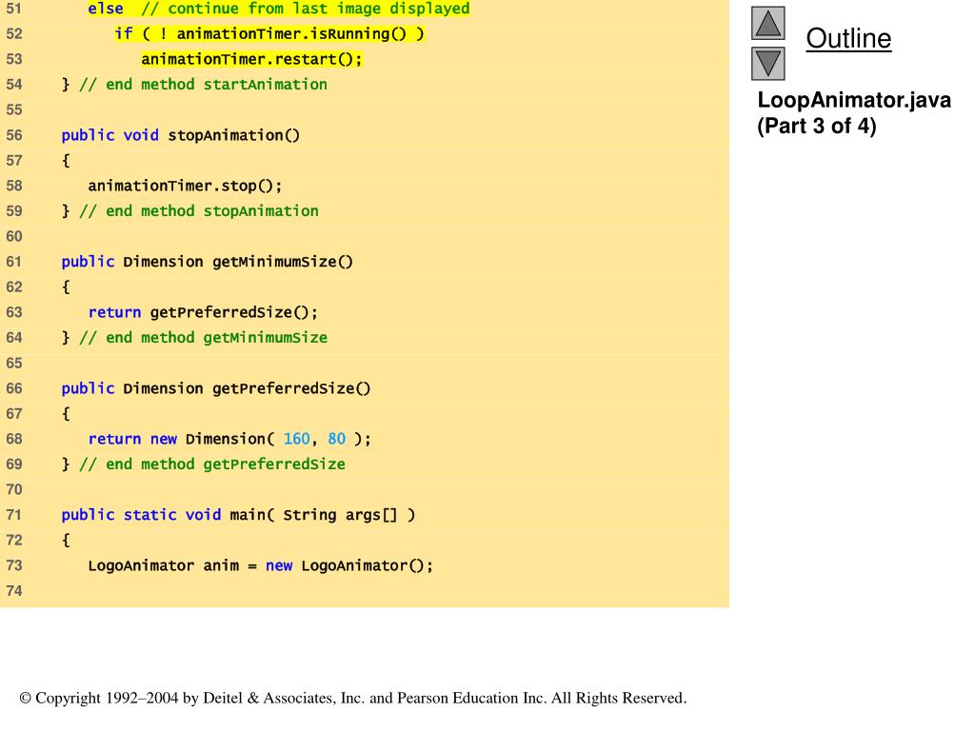Viewport: 975px width, 731px height.
Task: Click the '(Part 3 of 4)' label
Action: tap(816, 127)
